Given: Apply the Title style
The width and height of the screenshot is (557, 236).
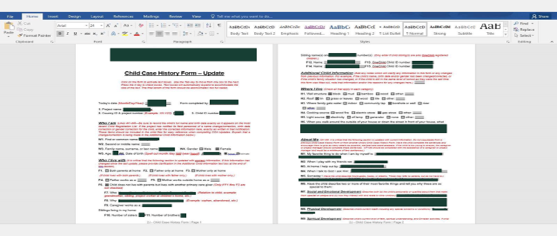Looking at the screenshot, I should click(490, 29).
